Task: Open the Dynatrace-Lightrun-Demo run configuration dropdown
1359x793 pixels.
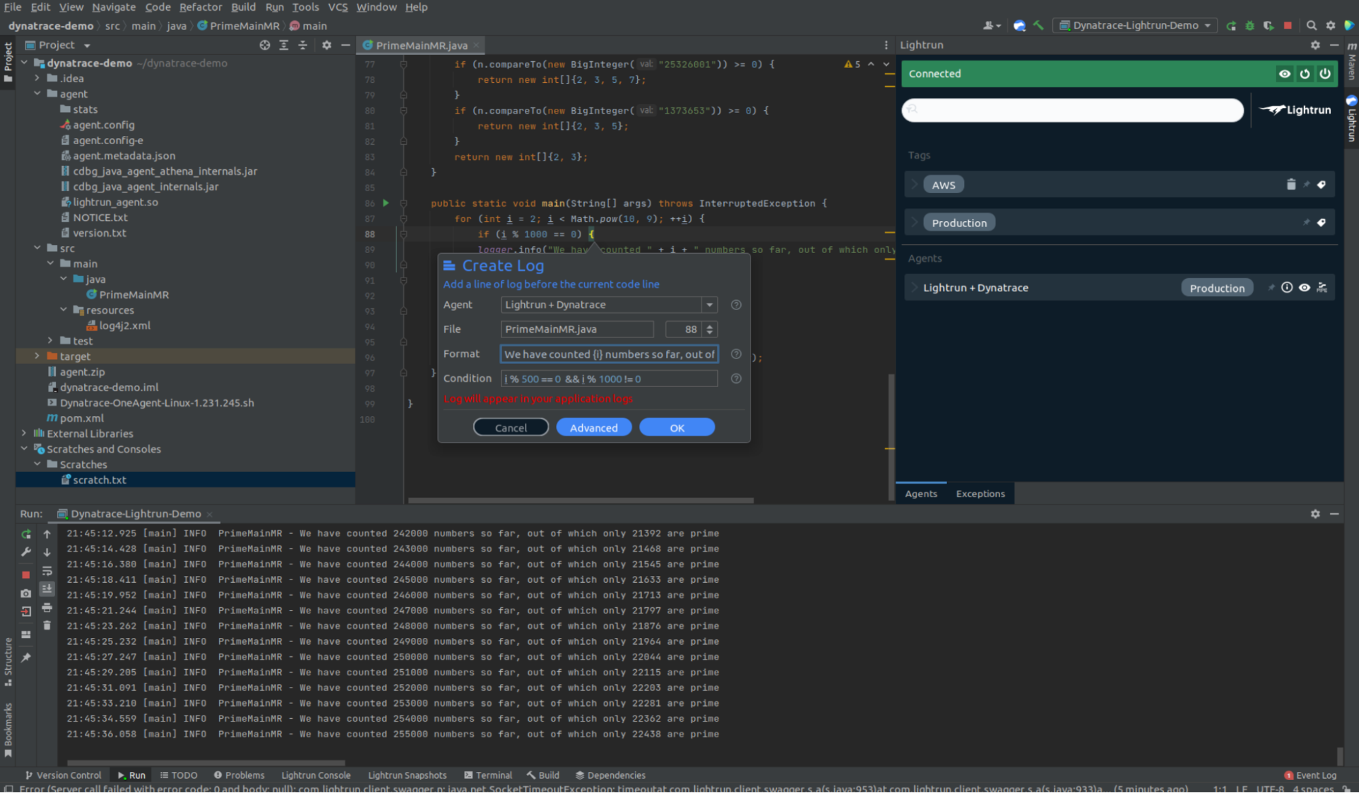Action: click(x=1135, y=25)
